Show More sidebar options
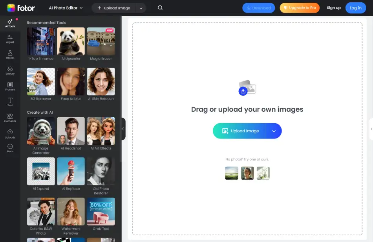This screenshot has width=373, height=242. (x=10, y=148)
